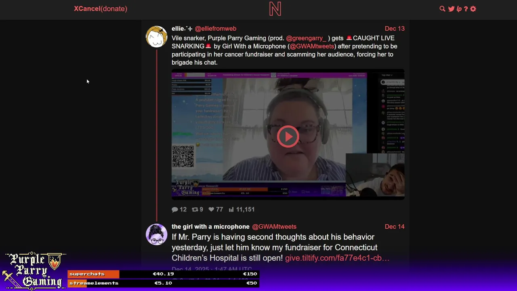Open the ellie display name link

(182, 29)
